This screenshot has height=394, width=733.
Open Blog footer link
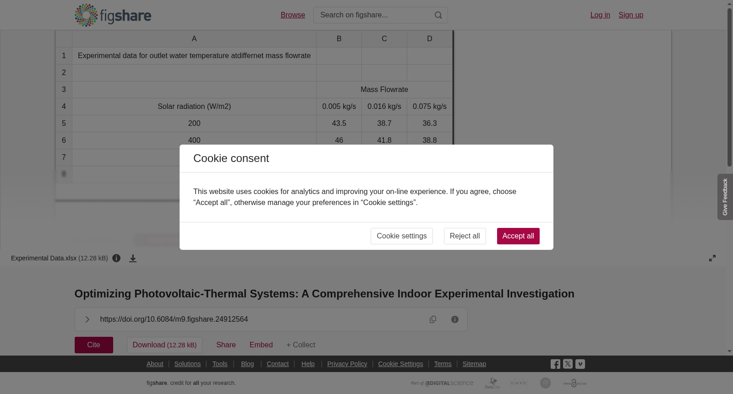[x=247, y=364]
